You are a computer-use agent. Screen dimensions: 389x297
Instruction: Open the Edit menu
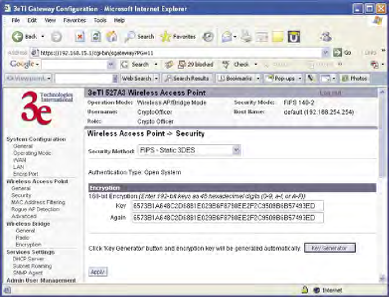pyautogui.click(x=32, y=21)
